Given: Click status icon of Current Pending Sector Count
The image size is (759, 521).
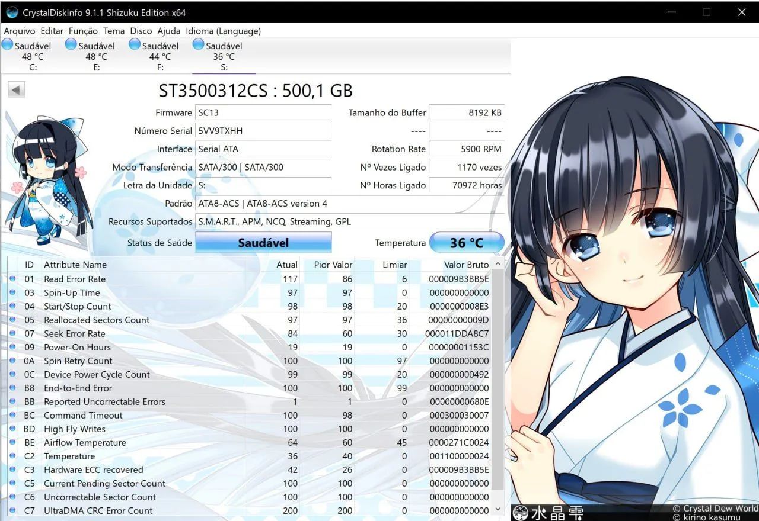Looking at the screenshot, I should [x=13, y=483].
